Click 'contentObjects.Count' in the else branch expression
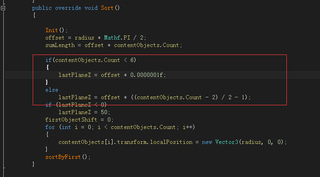This screenshot has height=177, width=320. (169, 97)
